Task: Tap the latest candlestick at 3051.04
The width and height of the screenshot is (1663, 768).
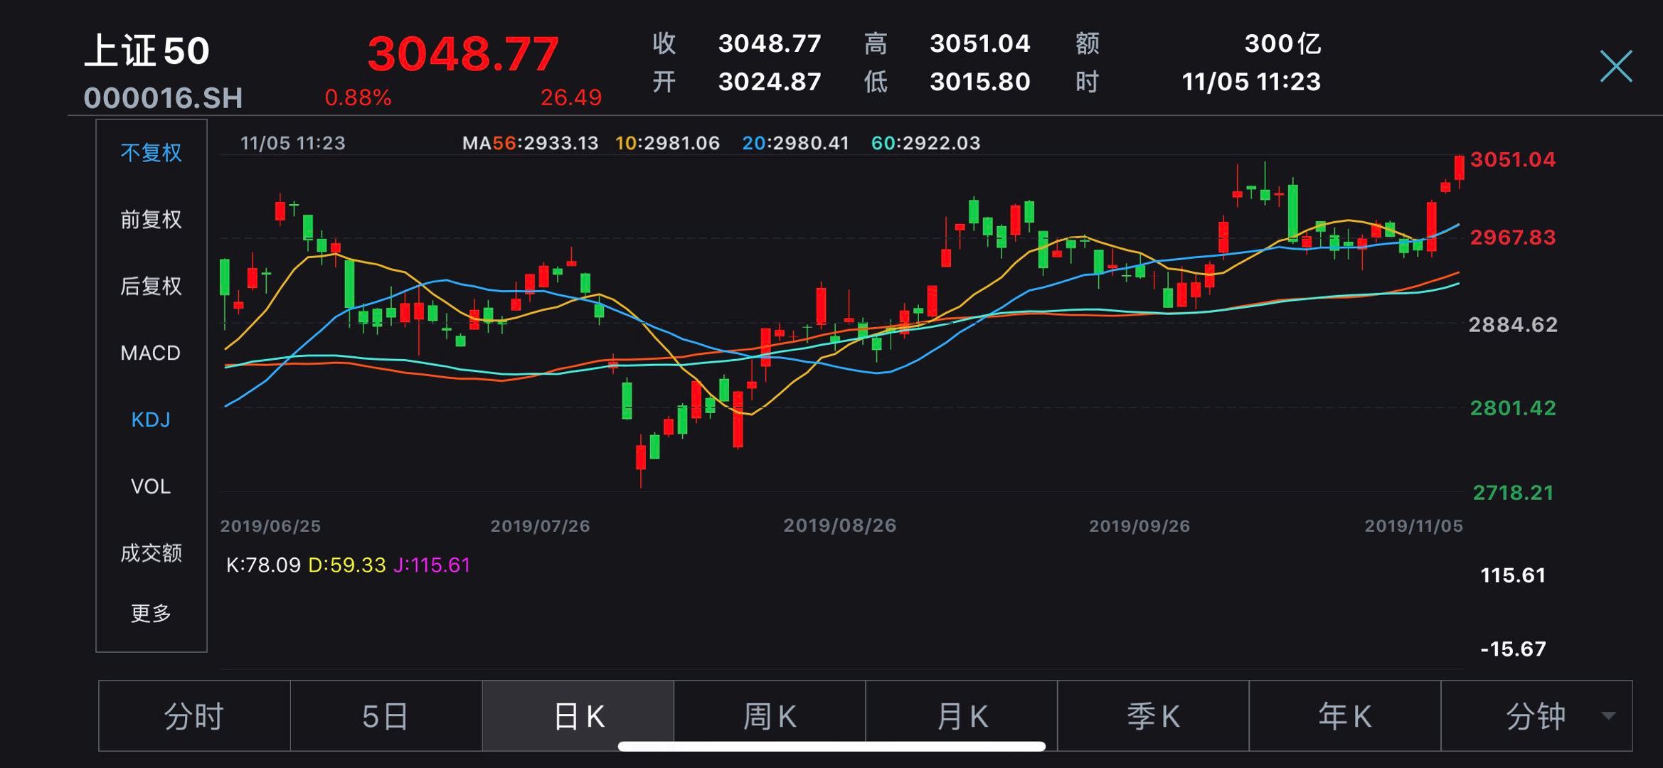Action: pos(1459,168)
